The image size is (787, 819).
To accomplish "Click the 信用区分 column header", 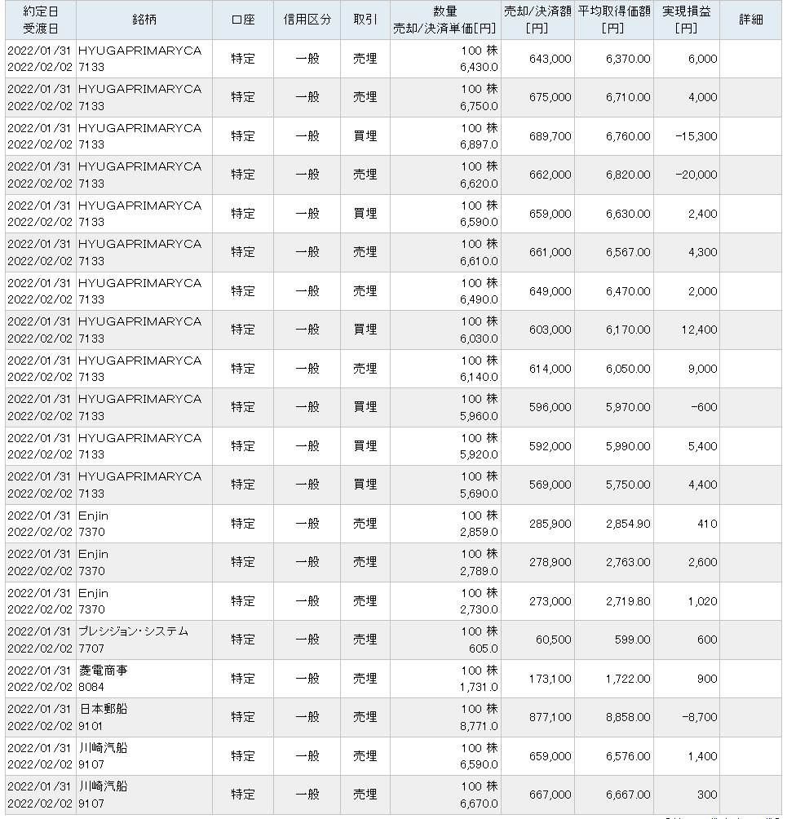I will coord(307,20).
